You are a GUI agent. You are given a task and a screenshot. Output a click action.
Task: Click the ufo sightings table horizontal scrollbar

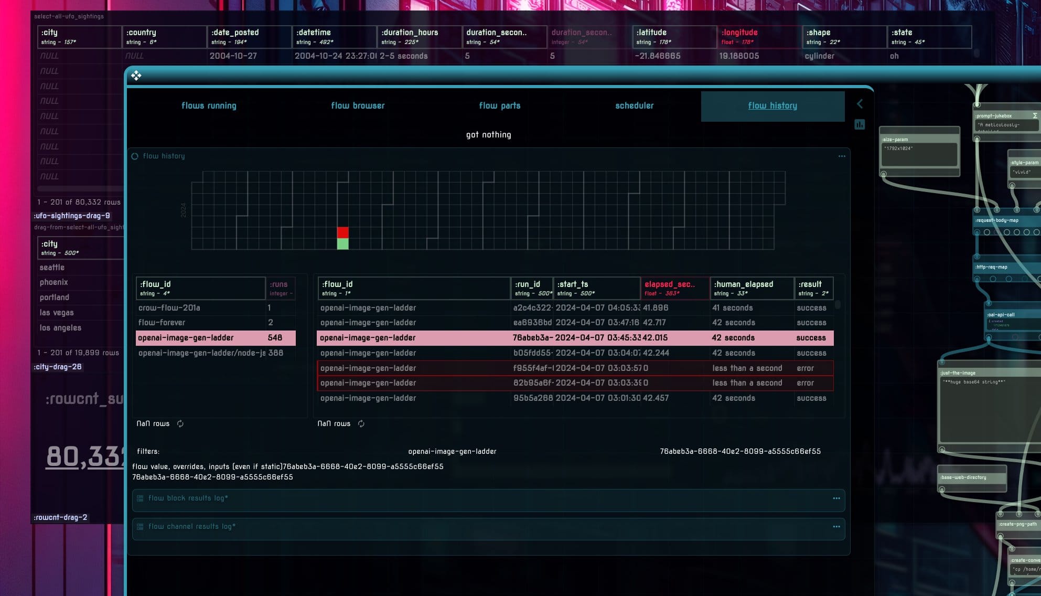tap(80, 189)
